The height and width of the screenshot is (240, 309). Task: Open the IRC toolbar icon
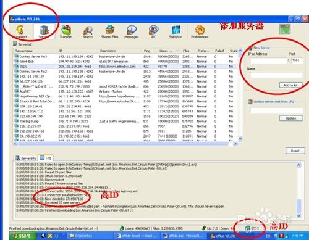pos(153,31)
